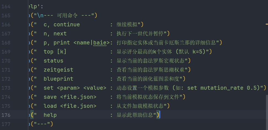
Task: Click the word "help" on line 176
Action: point(50,115)
